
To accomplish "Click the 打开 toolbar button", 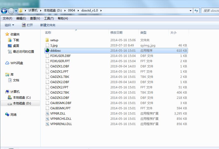I will [28, 25].
